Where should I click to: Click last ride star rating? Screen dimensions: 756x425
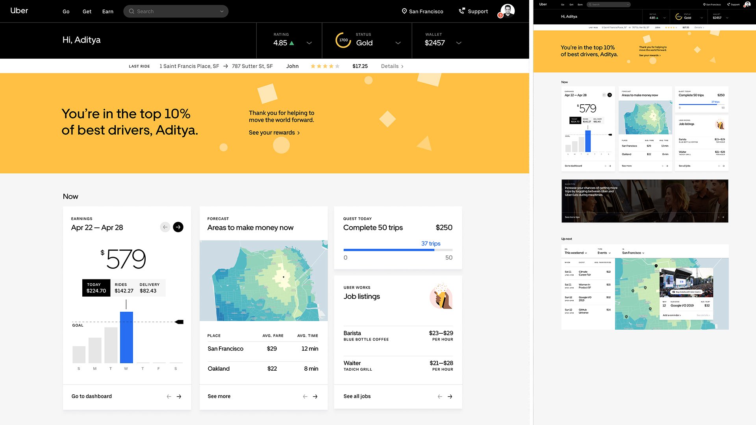[x=325, y=66]
